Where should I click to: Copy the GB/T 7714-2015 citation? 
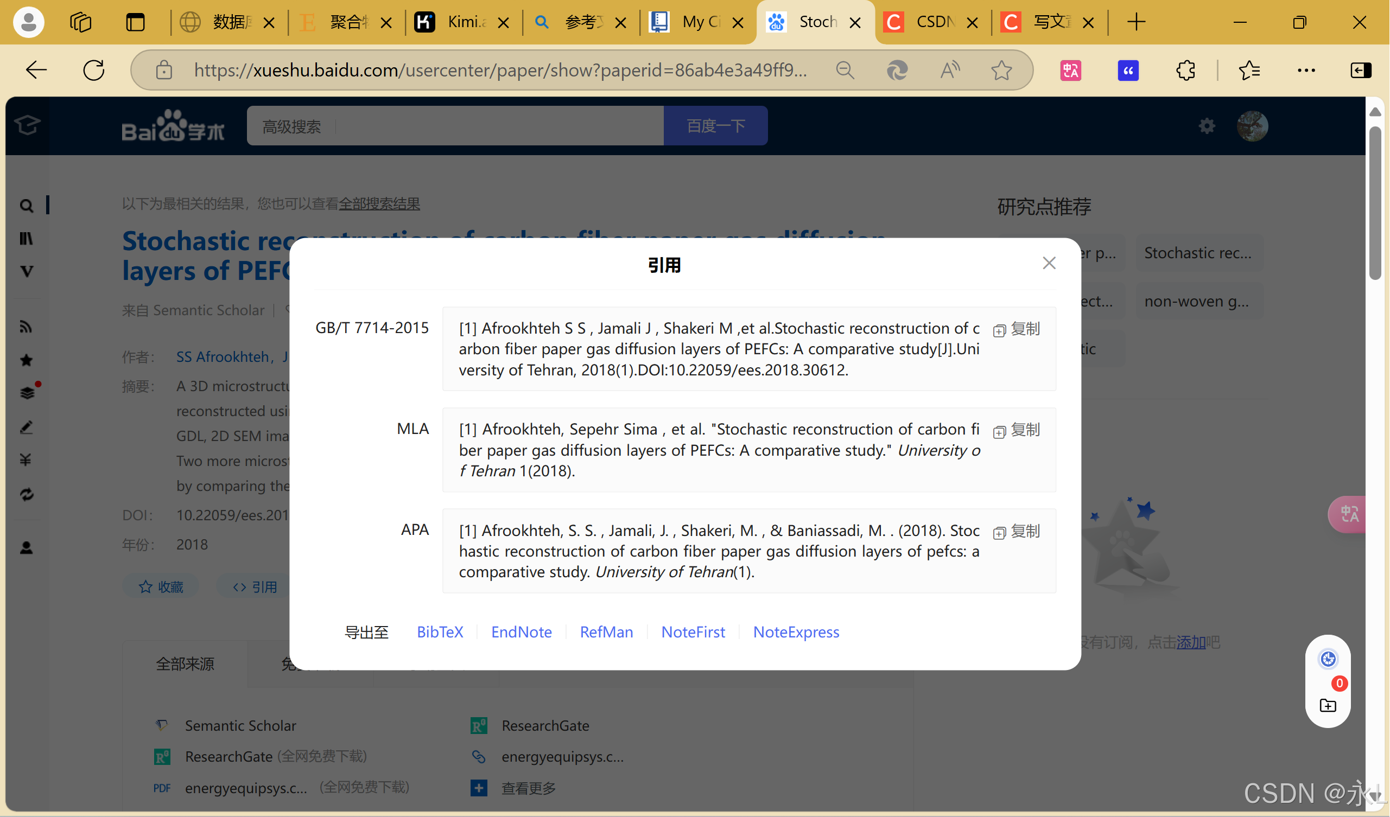(1017, 329)
